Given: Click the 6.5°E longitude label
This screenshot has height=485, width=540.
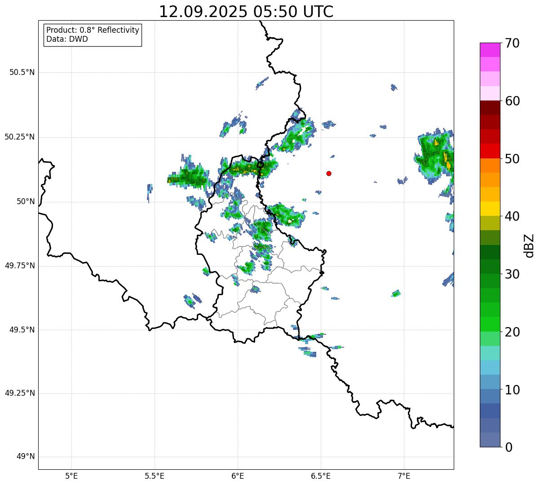Looking at the screenshot, I should (321, 476).
